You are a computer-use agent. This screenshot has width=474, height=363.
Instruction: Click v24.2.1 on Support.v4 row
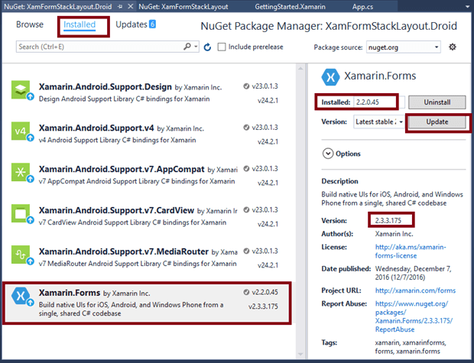pos(268,141)
